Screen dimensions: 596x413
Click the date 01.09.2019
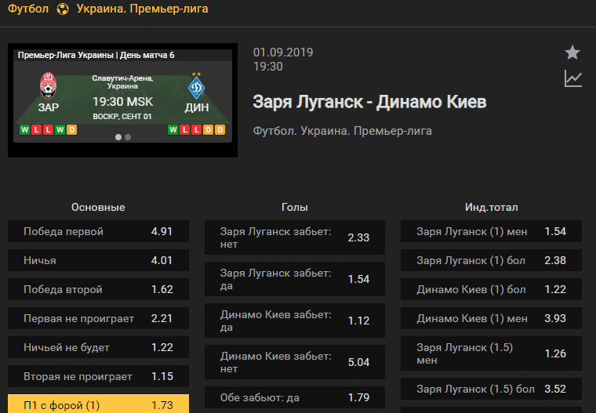click(x=283, y=52)
